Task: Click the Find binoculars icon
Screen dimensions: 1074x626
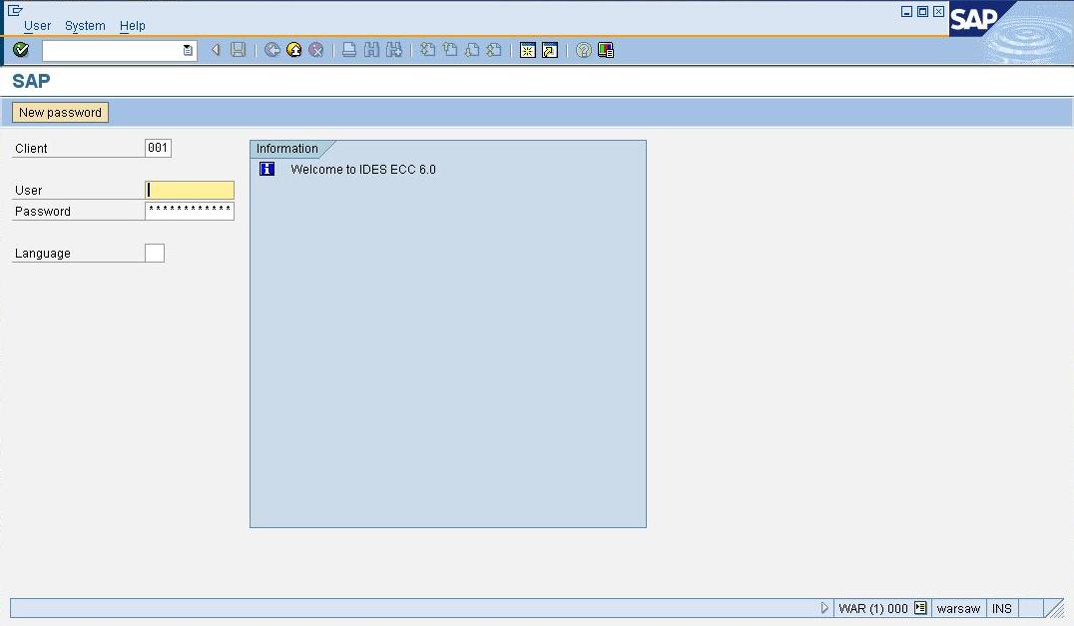Action: (x=371, y=50)
